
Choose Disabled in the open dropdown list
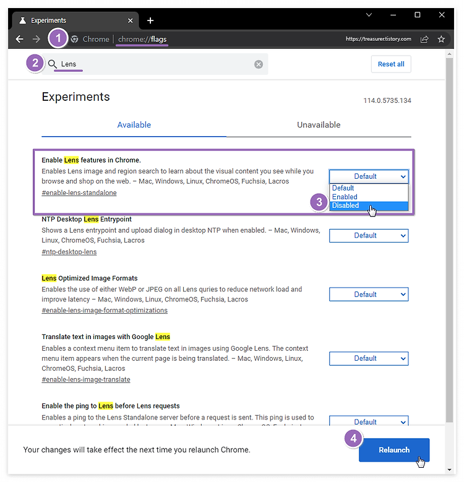click(369, 205)
